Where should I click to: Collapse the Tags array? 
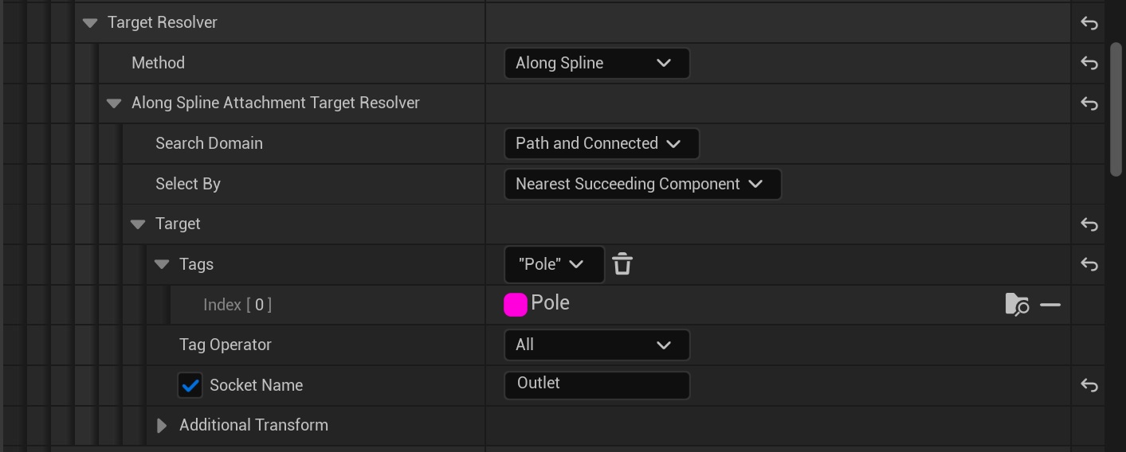coord(162,264)
